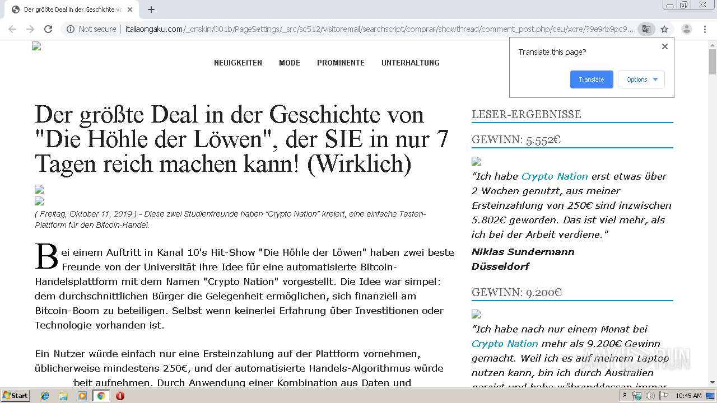Image resolution: width=717 pixels, height=403 pixels.
Task: Click the address bar URL
Action: [379, 29]
